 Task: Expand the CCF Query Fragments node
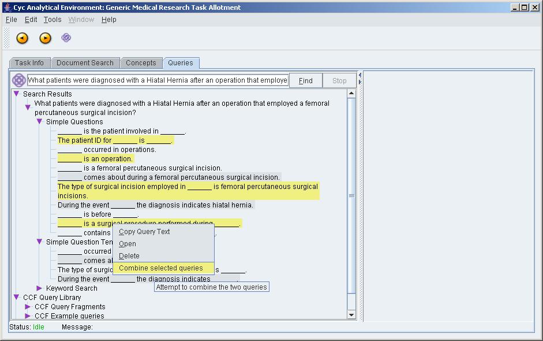click(x=28, y=307)
